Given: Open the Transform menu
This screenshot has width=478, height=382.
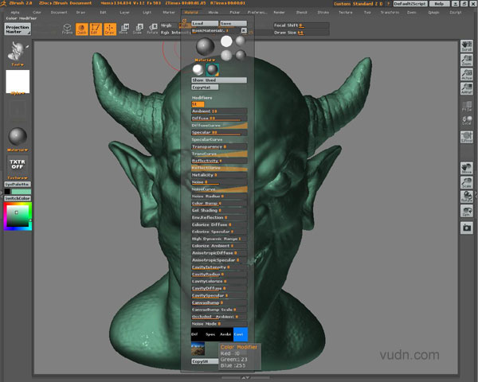Looking at the screenshot, I should [390, 13].
